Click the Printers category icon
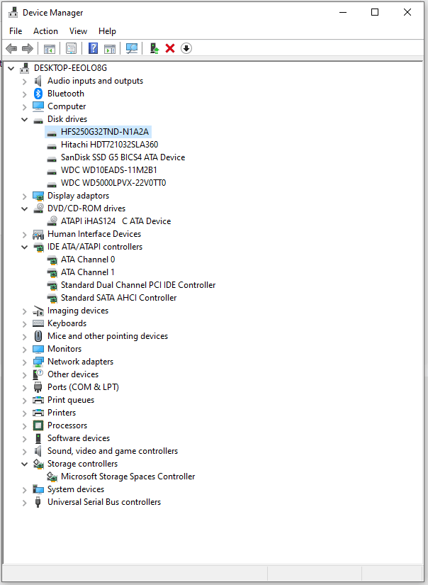428x585 pixels. [38, 413]
